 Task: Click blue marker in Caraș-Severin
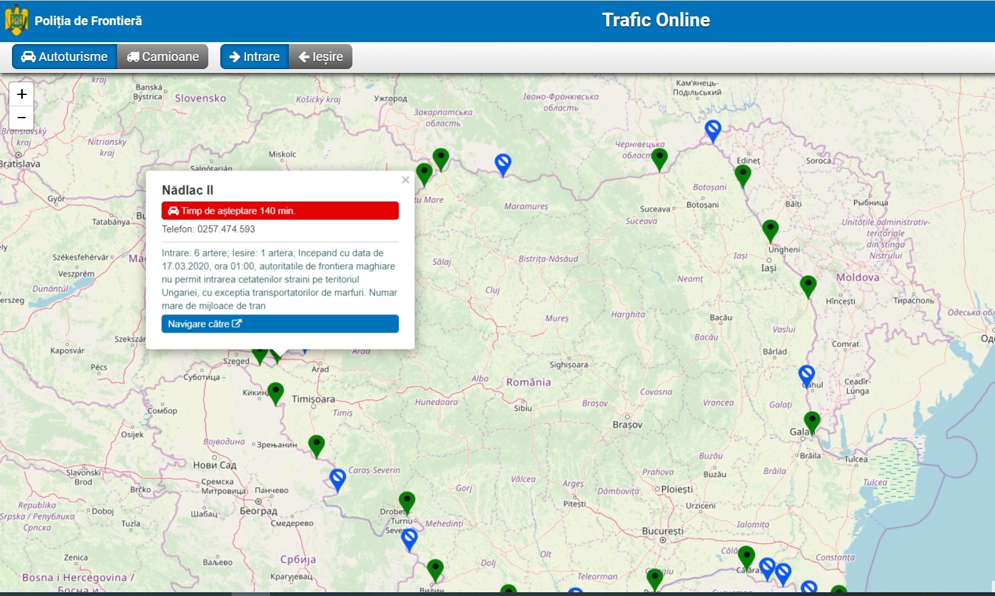point(338,479)
